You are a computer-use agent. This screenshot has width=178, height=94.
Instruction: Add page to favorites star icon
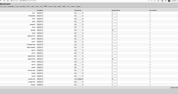pyautogui.click(x=155, y=1)
